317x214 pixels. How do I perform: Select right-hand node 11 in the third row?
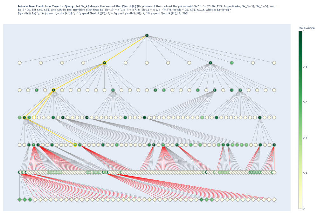coord(240,90)
